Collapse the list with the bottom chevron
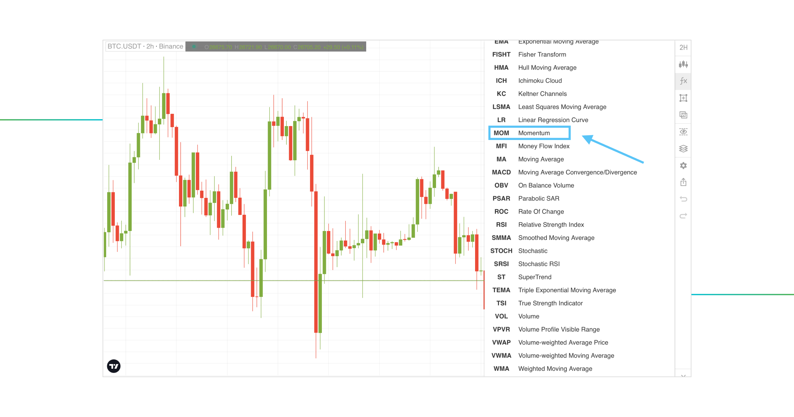 point(683,376)
